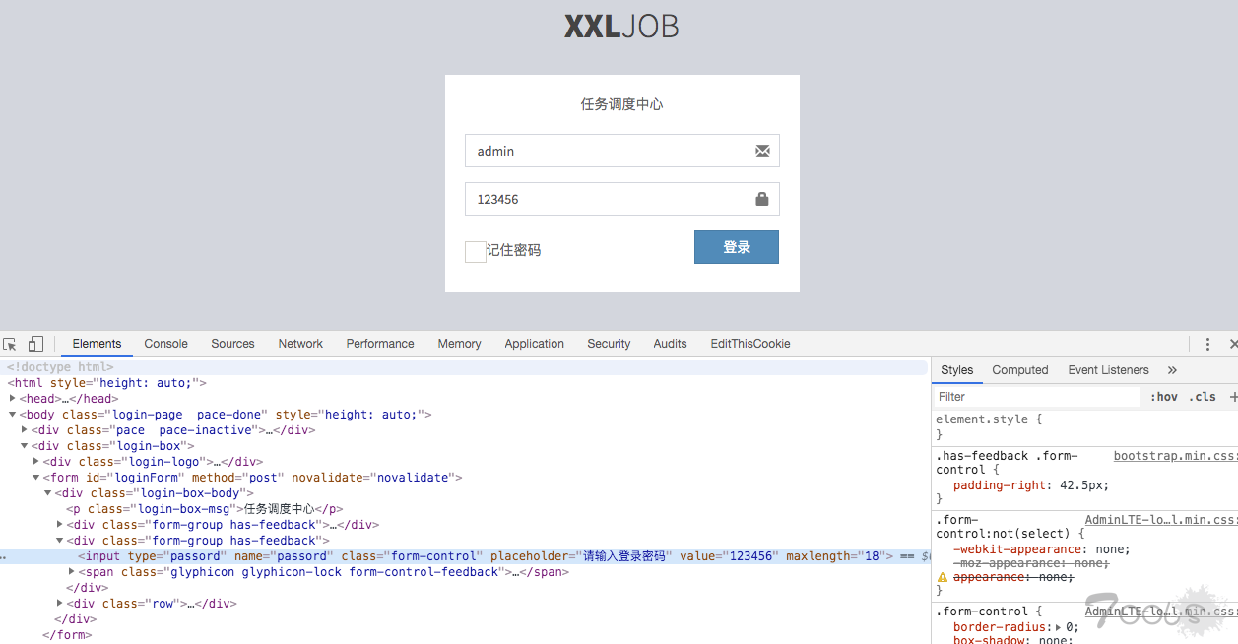Image resolution: width=1238 pixels, height=644 pixels.
Task: Focus the password field showing 123456
Action: [x=622, y=199]
